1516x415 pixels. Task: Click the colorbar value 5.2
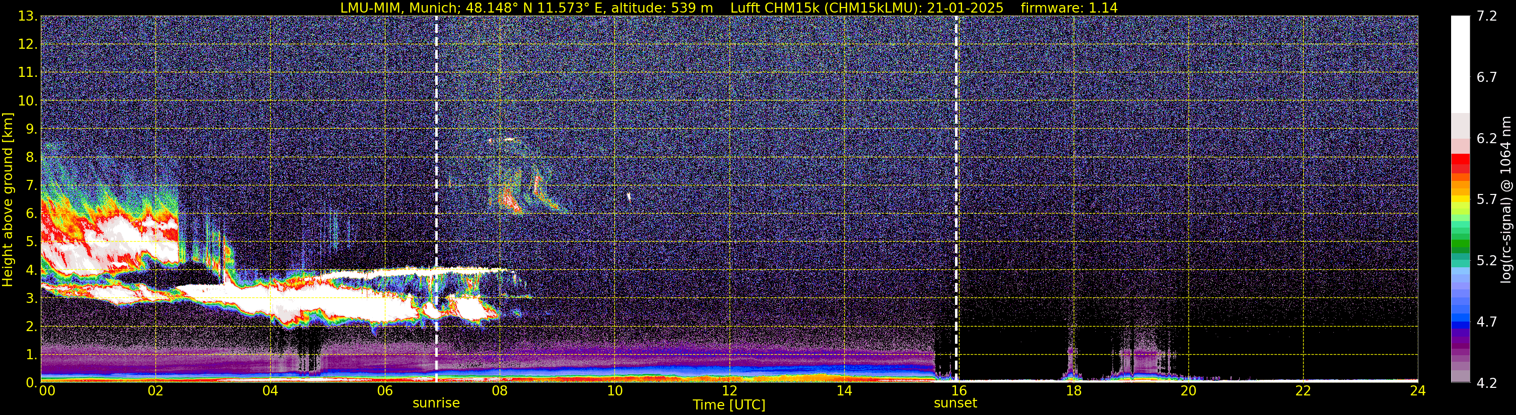[x=1487, y=261]
